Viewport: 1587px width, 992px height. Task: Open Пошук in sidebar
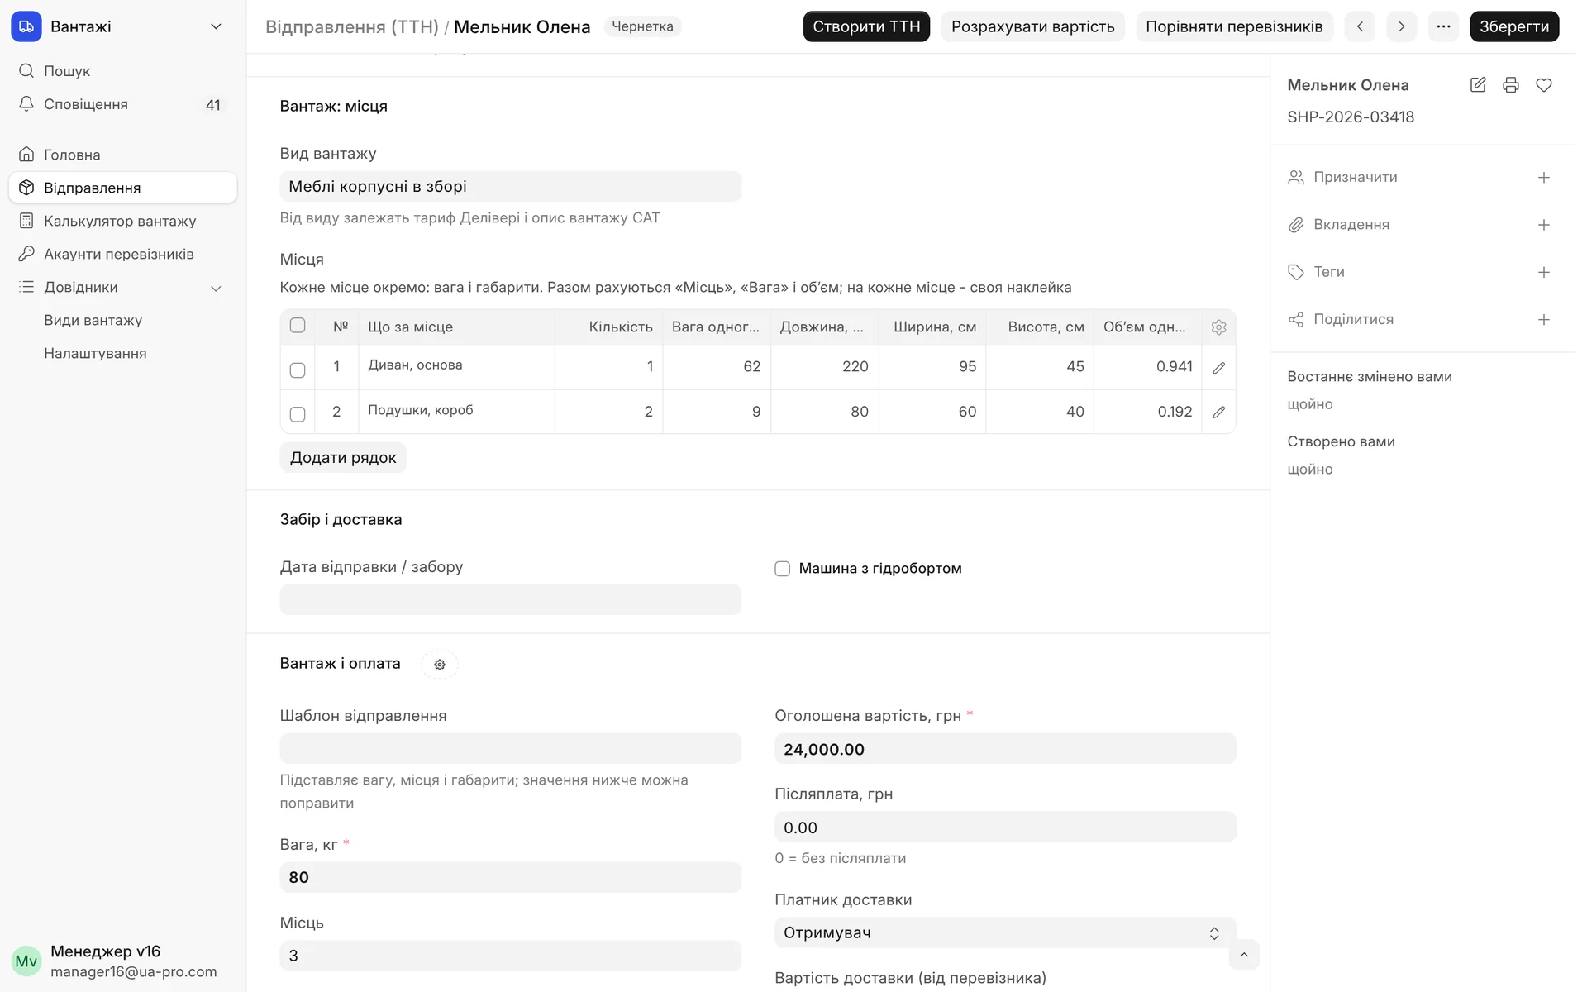[123, 72]
